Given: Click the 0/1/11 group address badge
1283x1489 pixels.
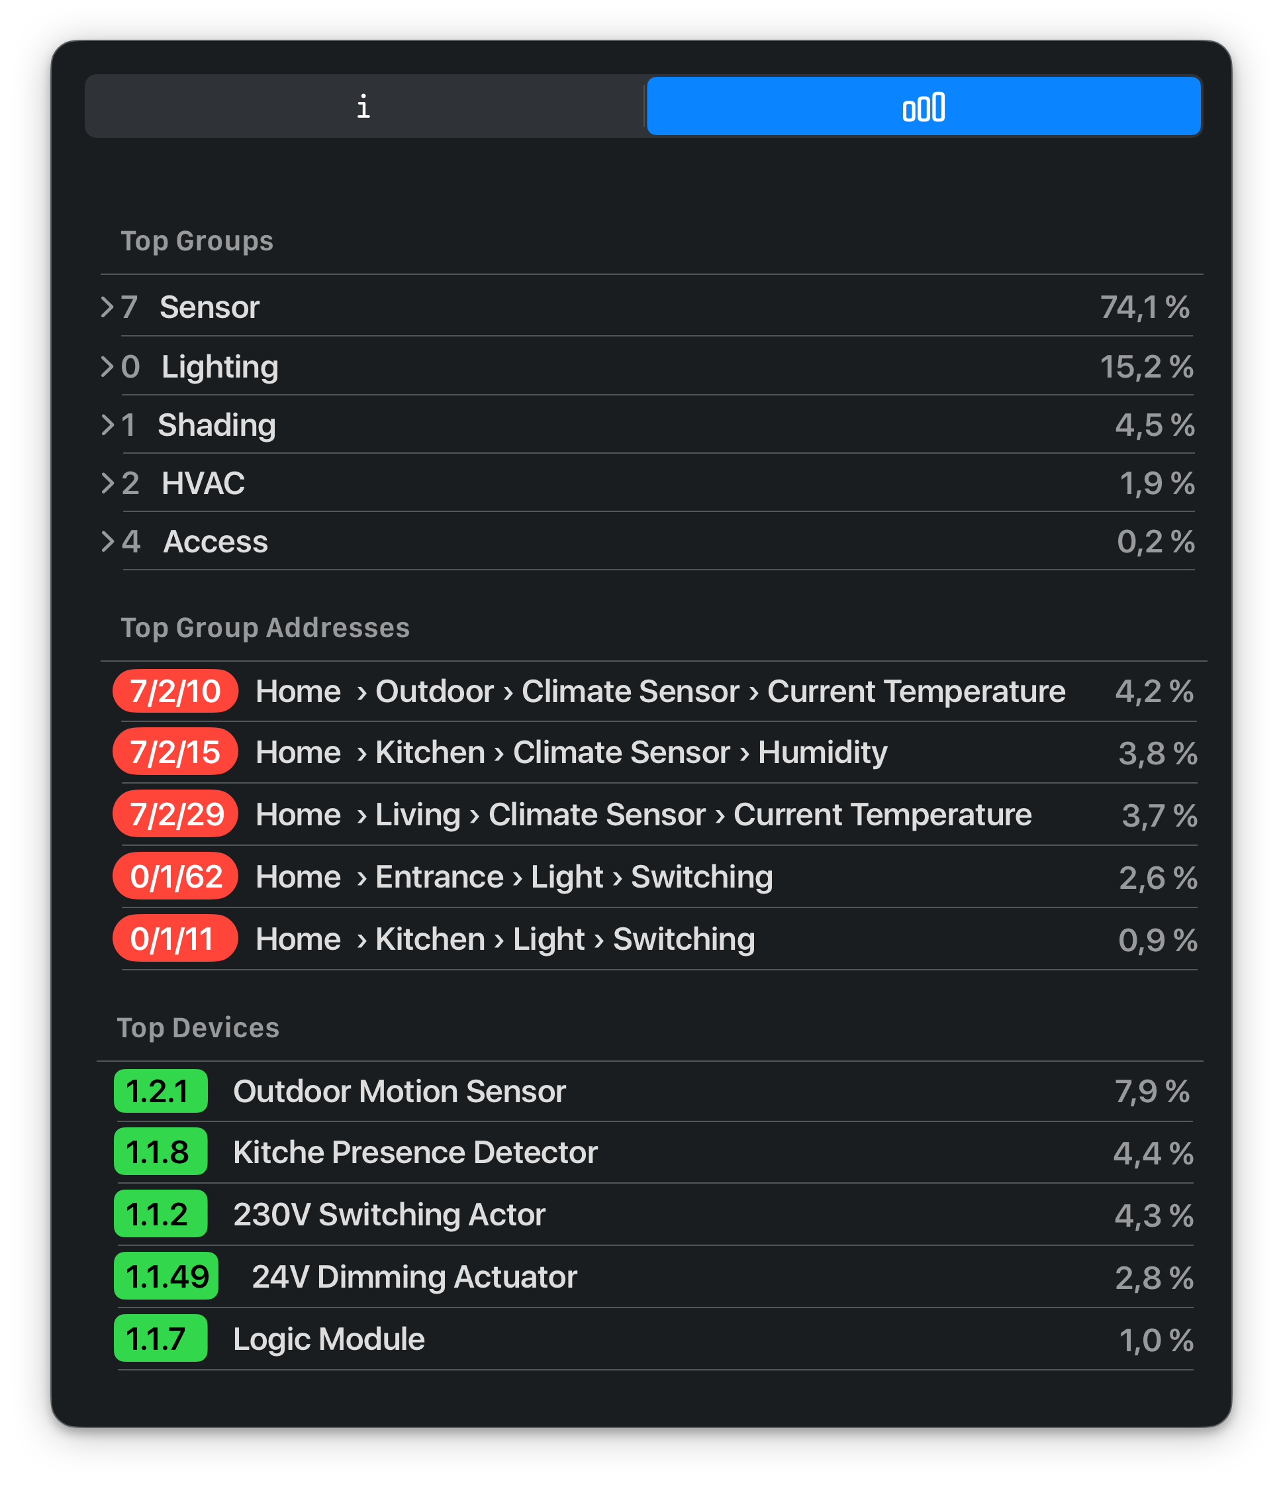Looking at the screenshot, I should tap(175, 939).
